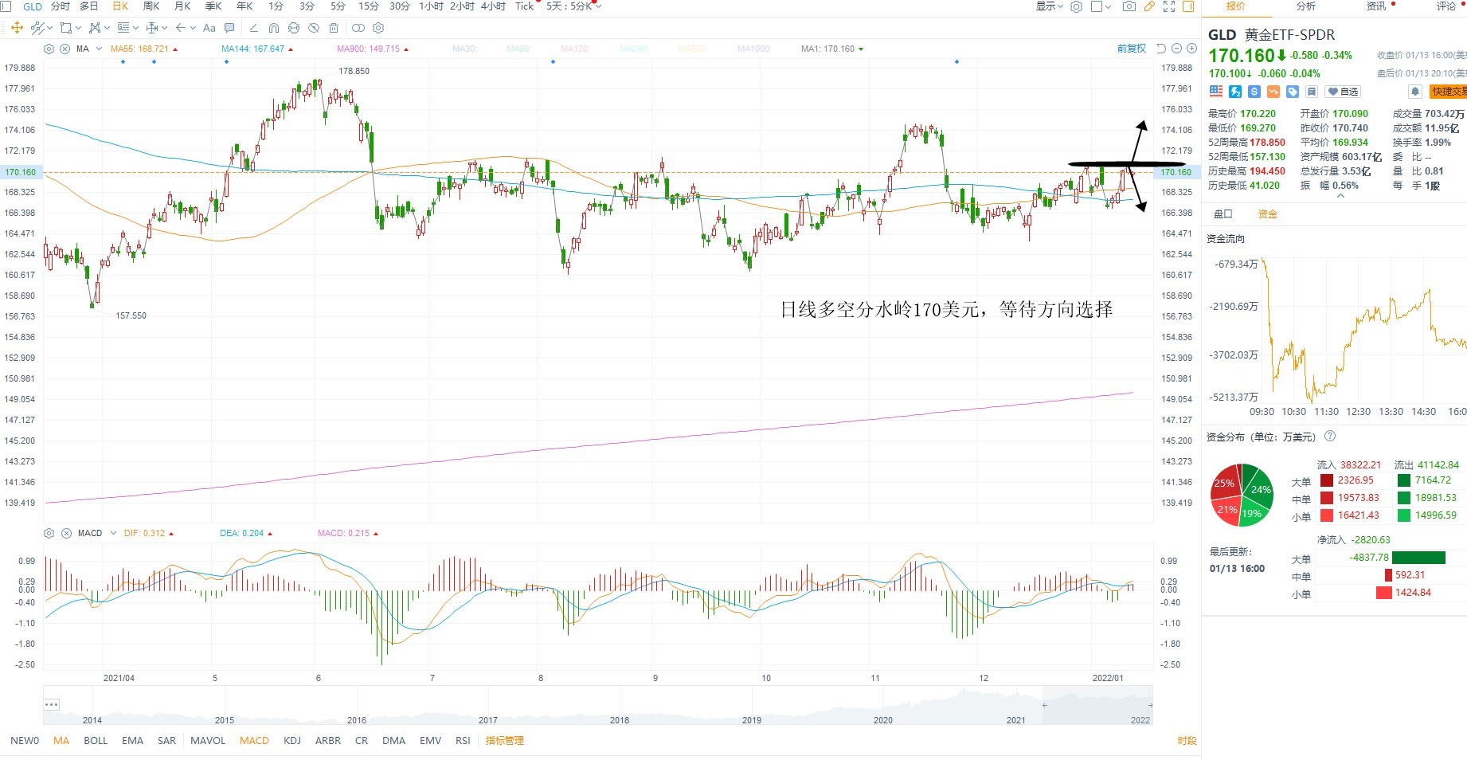Click the GLD ticker label
This screenshot has height=760, width=1467.
[33, 6]
